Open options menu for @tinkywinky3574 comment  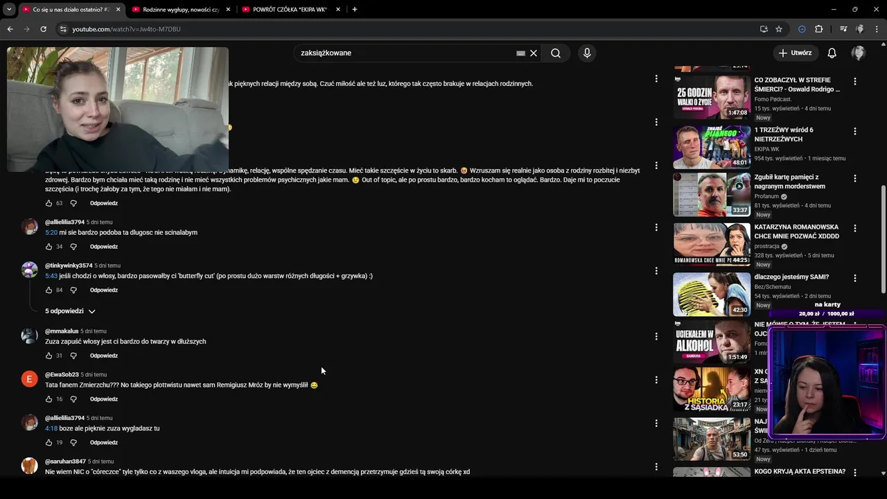pos(656,271)
